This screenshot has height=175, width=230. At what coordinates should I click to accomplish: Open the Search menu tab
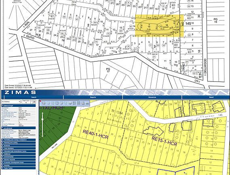coord(34,97)
